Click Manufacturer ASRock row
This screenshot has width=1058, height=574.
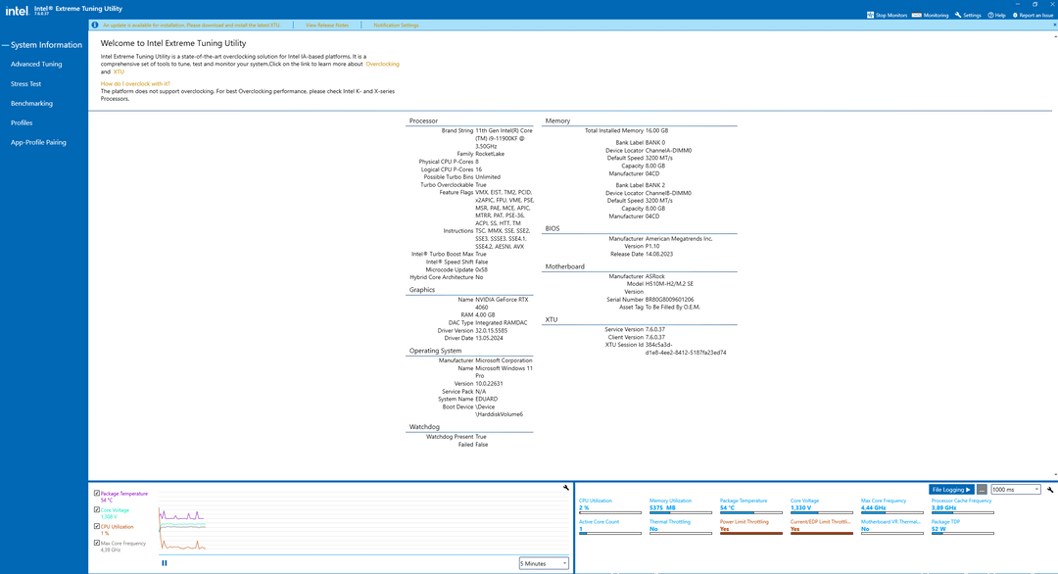pos(637,276)
